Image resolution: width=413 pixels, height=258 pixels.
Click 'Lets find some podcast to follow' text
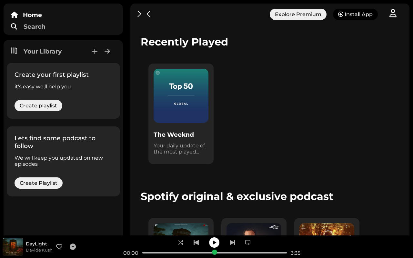(x=55, y=142)
